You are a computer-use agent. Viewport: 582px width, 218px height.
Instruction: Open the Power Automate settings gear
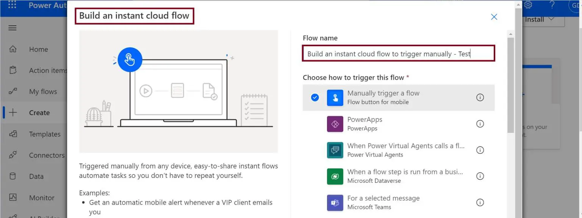(x=528, y=5)
